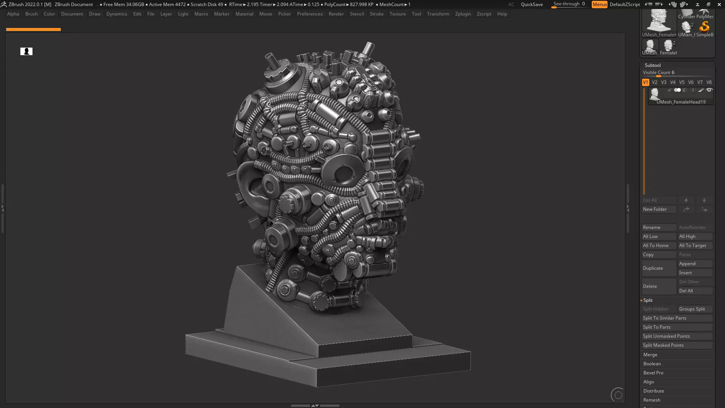This screenshot has height=408, width=725.
Task: Click the Duplicate subtool button
Action: [x=659, y=268]
